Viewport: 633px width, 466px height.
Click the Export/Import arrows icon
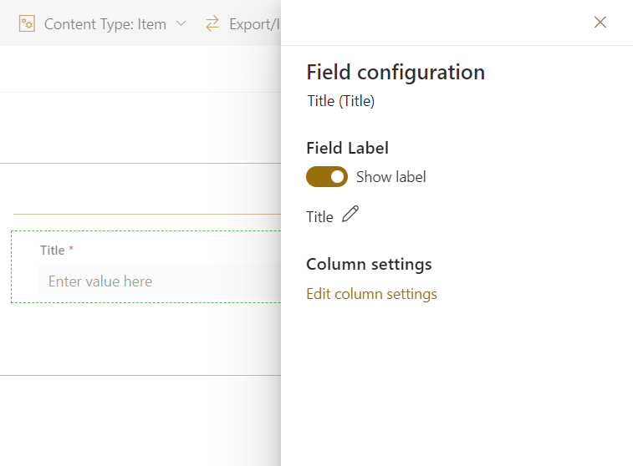point(212,23)
